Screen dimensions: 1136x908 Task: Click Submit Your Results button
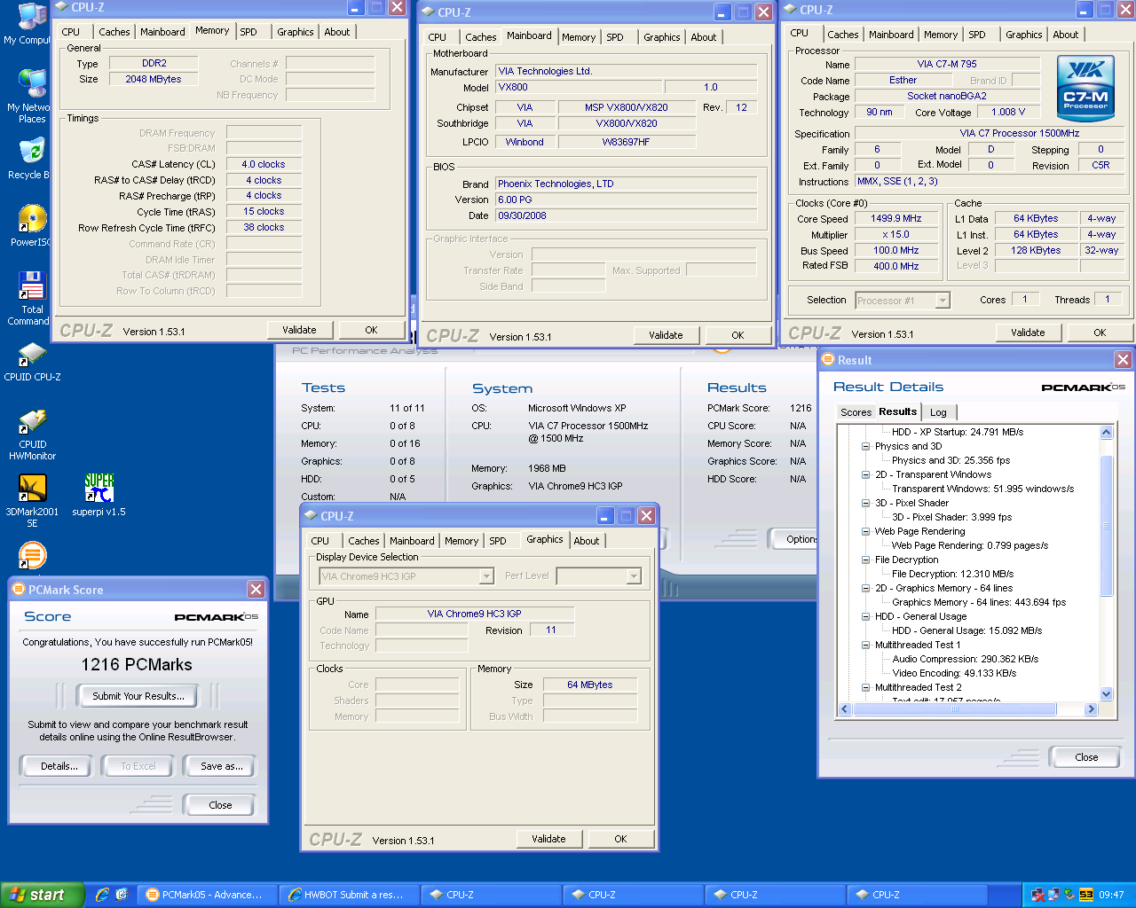pyautogui.click(x=138, y=696)
